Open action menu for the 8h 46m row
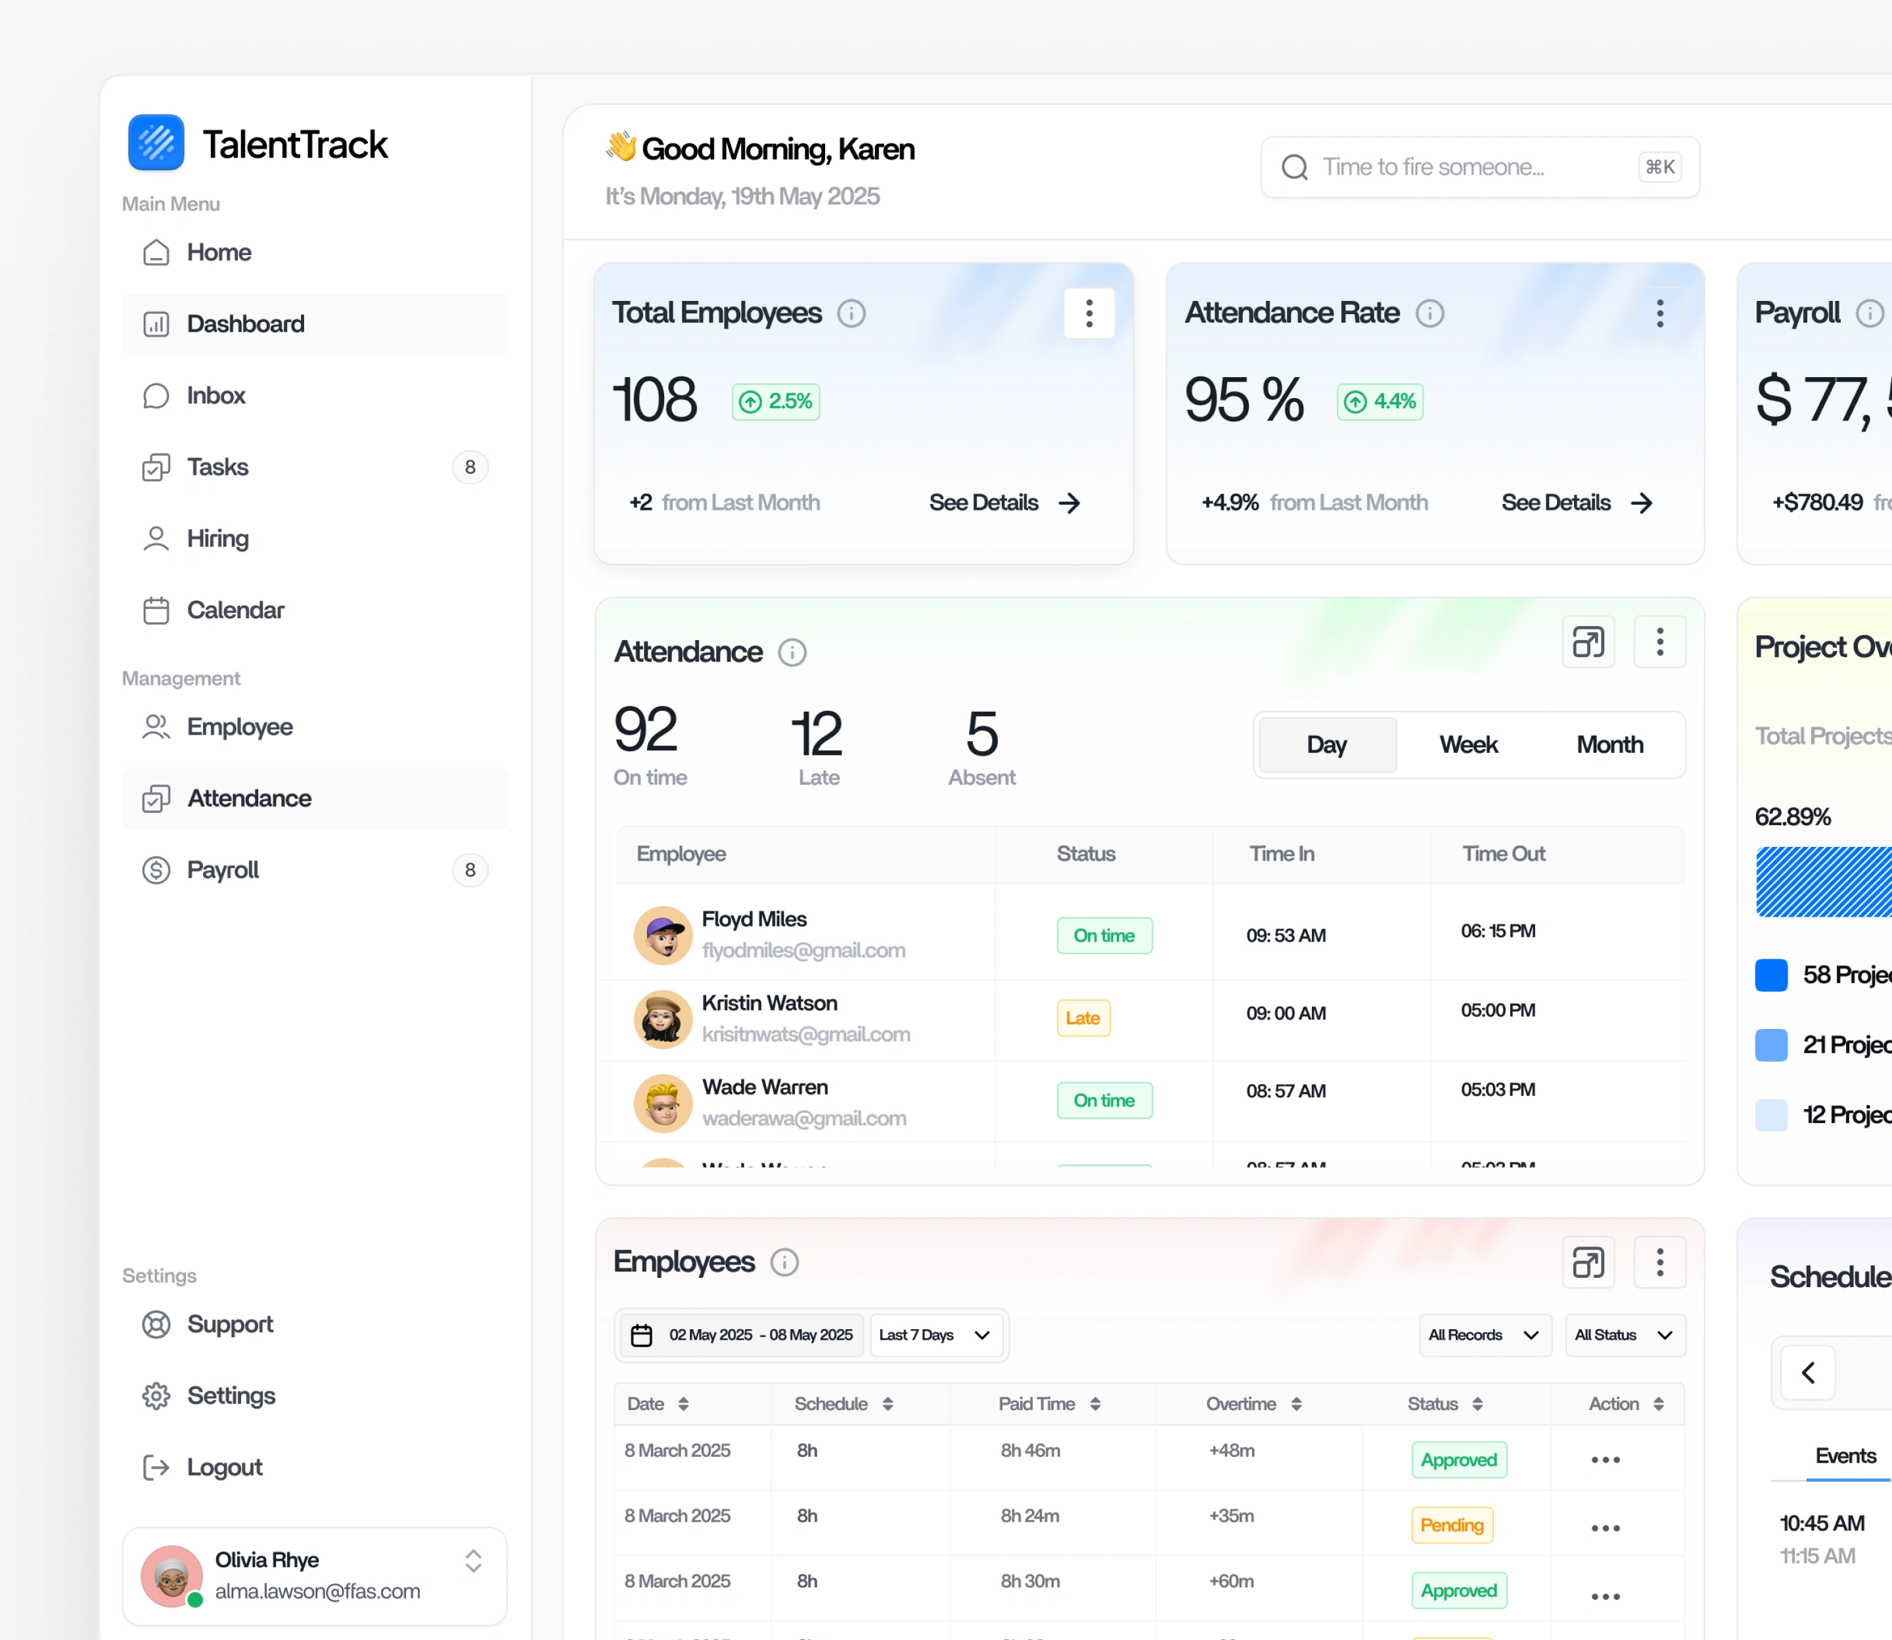Image resolution: width=1892 pixels, height=1640 pixels. [1606, 1460]
